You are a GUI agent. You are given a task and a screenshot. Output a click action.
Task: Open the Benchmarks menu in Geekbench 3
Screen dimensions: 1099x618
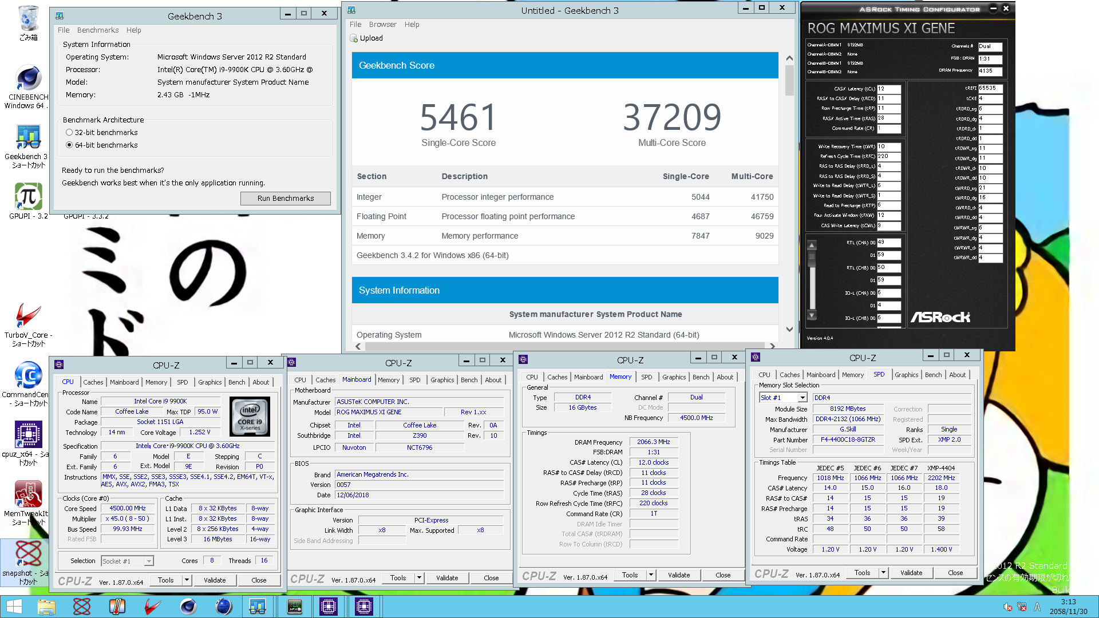(98, 30)
